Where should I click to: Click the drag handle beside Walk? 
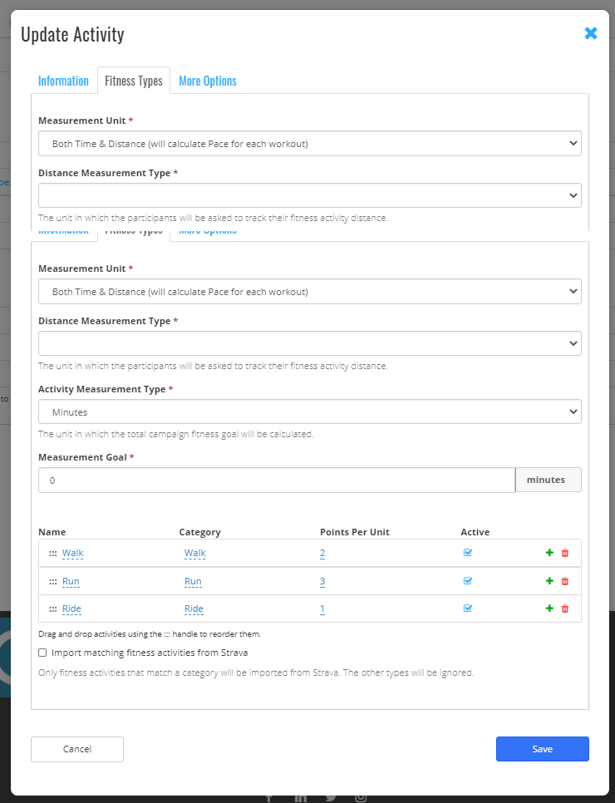[53, 552]
